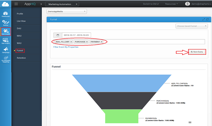Image resolution: width=212 pixels, height=126 pixels.
Task: Select the User Insights sidebar icon
Action: tap(6, 32)
